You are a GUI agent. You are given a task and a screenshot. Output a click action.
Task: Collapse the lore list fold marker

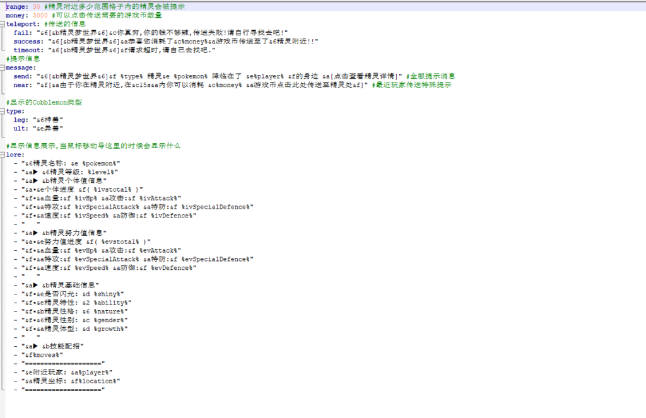tap(3, 154)
